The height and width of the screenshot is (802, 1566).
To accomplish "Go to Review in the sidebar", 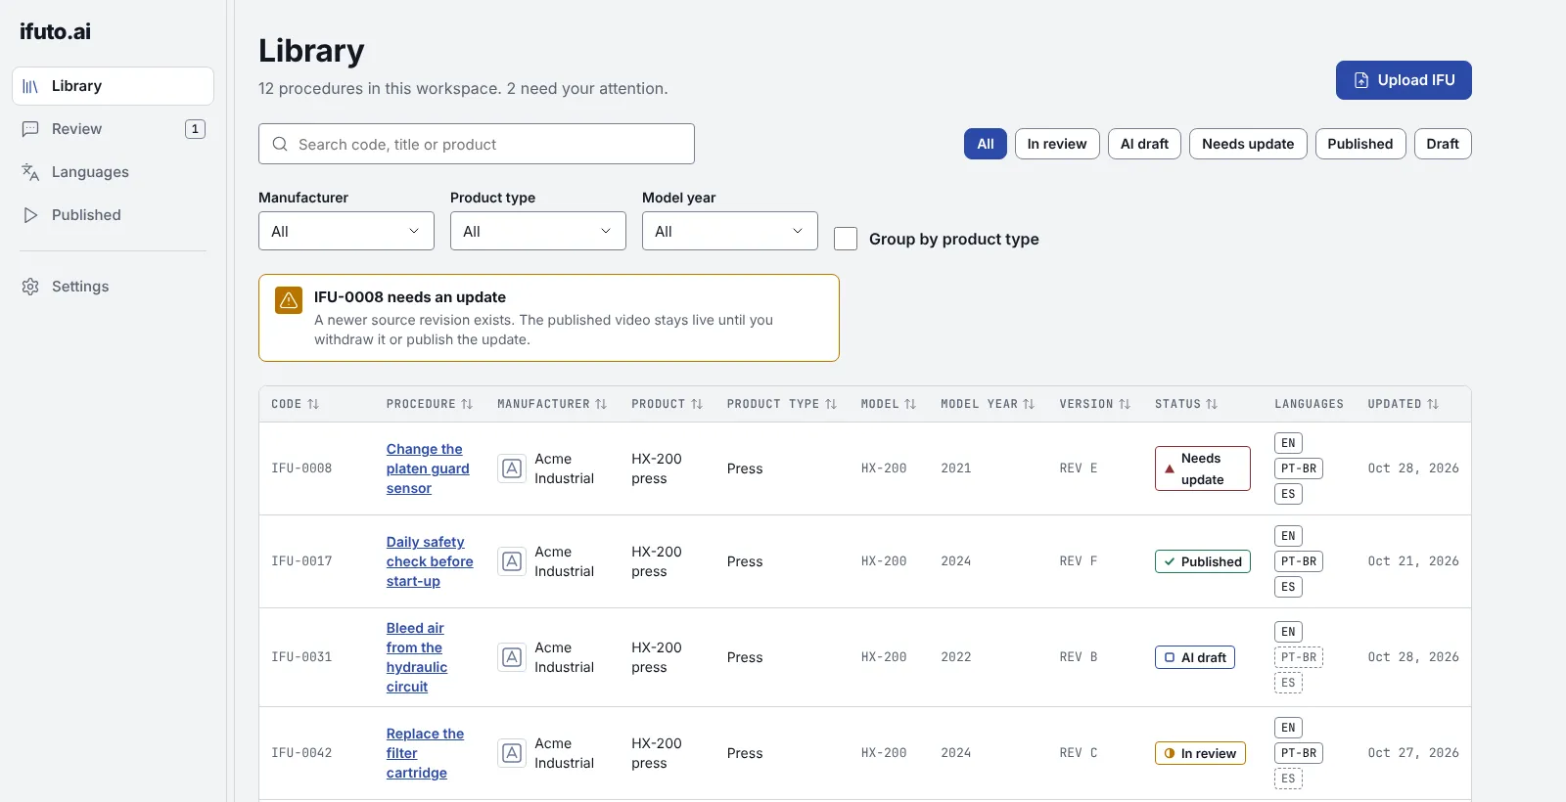I will (113, 129).
